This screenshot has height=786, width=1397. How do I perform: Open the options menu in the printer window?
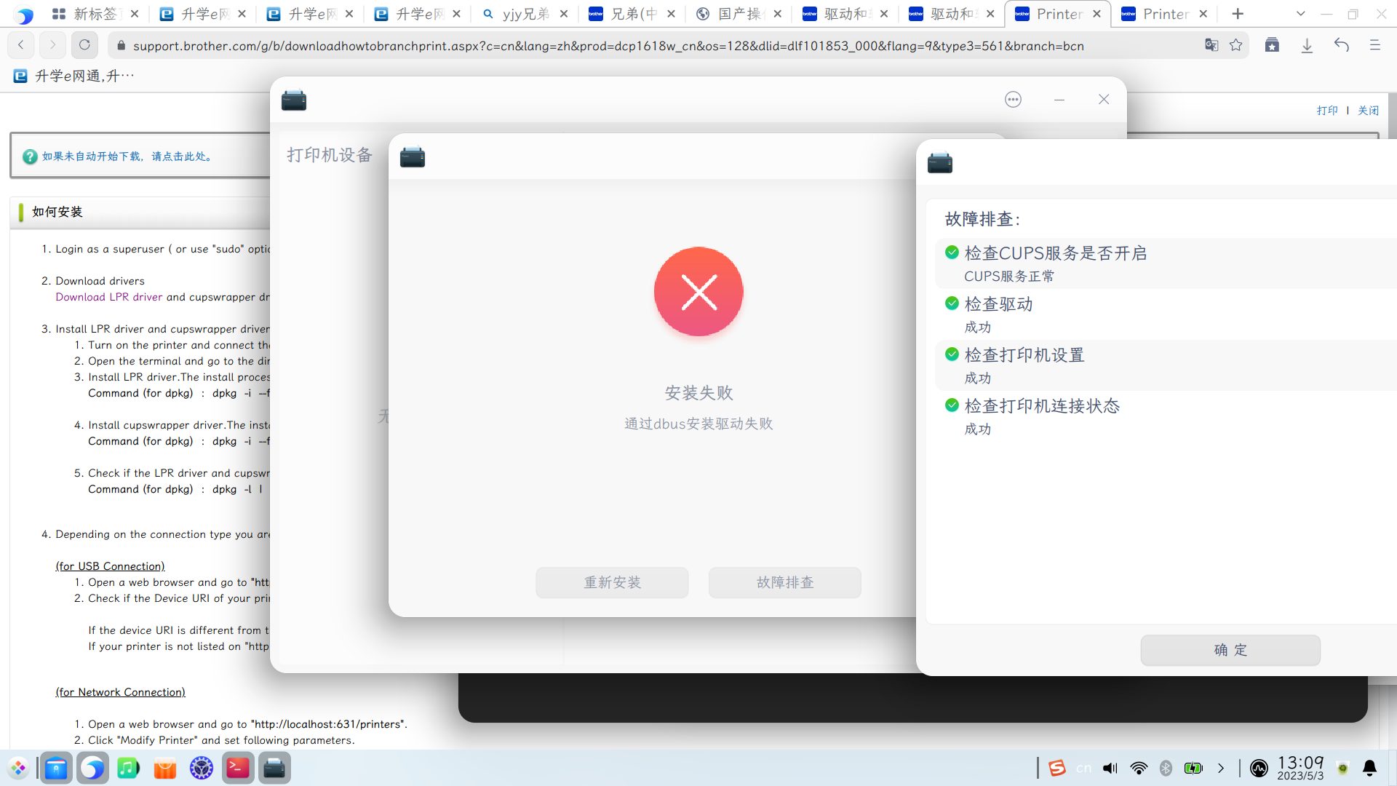pos(1013,100)
